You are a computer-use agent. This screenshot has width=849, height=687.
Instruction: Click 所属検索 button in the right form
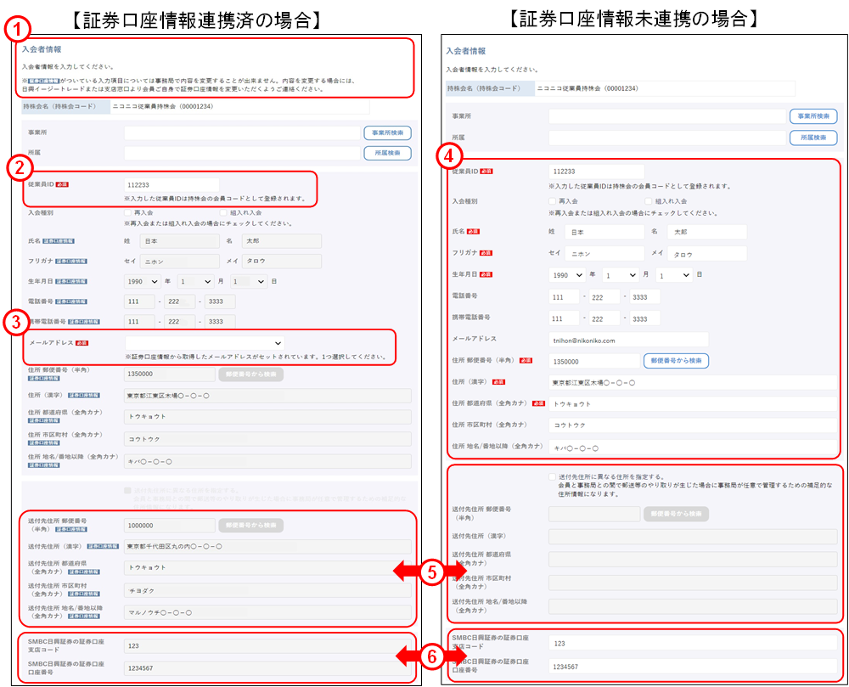click(x=813, y=138)
